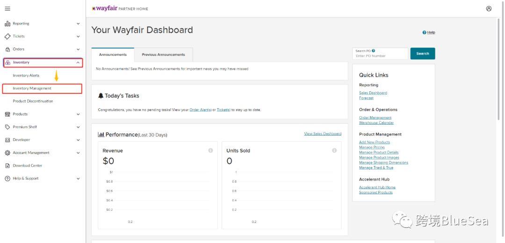This screenshot has width=505, height=243.
Task: Click the Tickets tag icon
Action: point(7,36)
